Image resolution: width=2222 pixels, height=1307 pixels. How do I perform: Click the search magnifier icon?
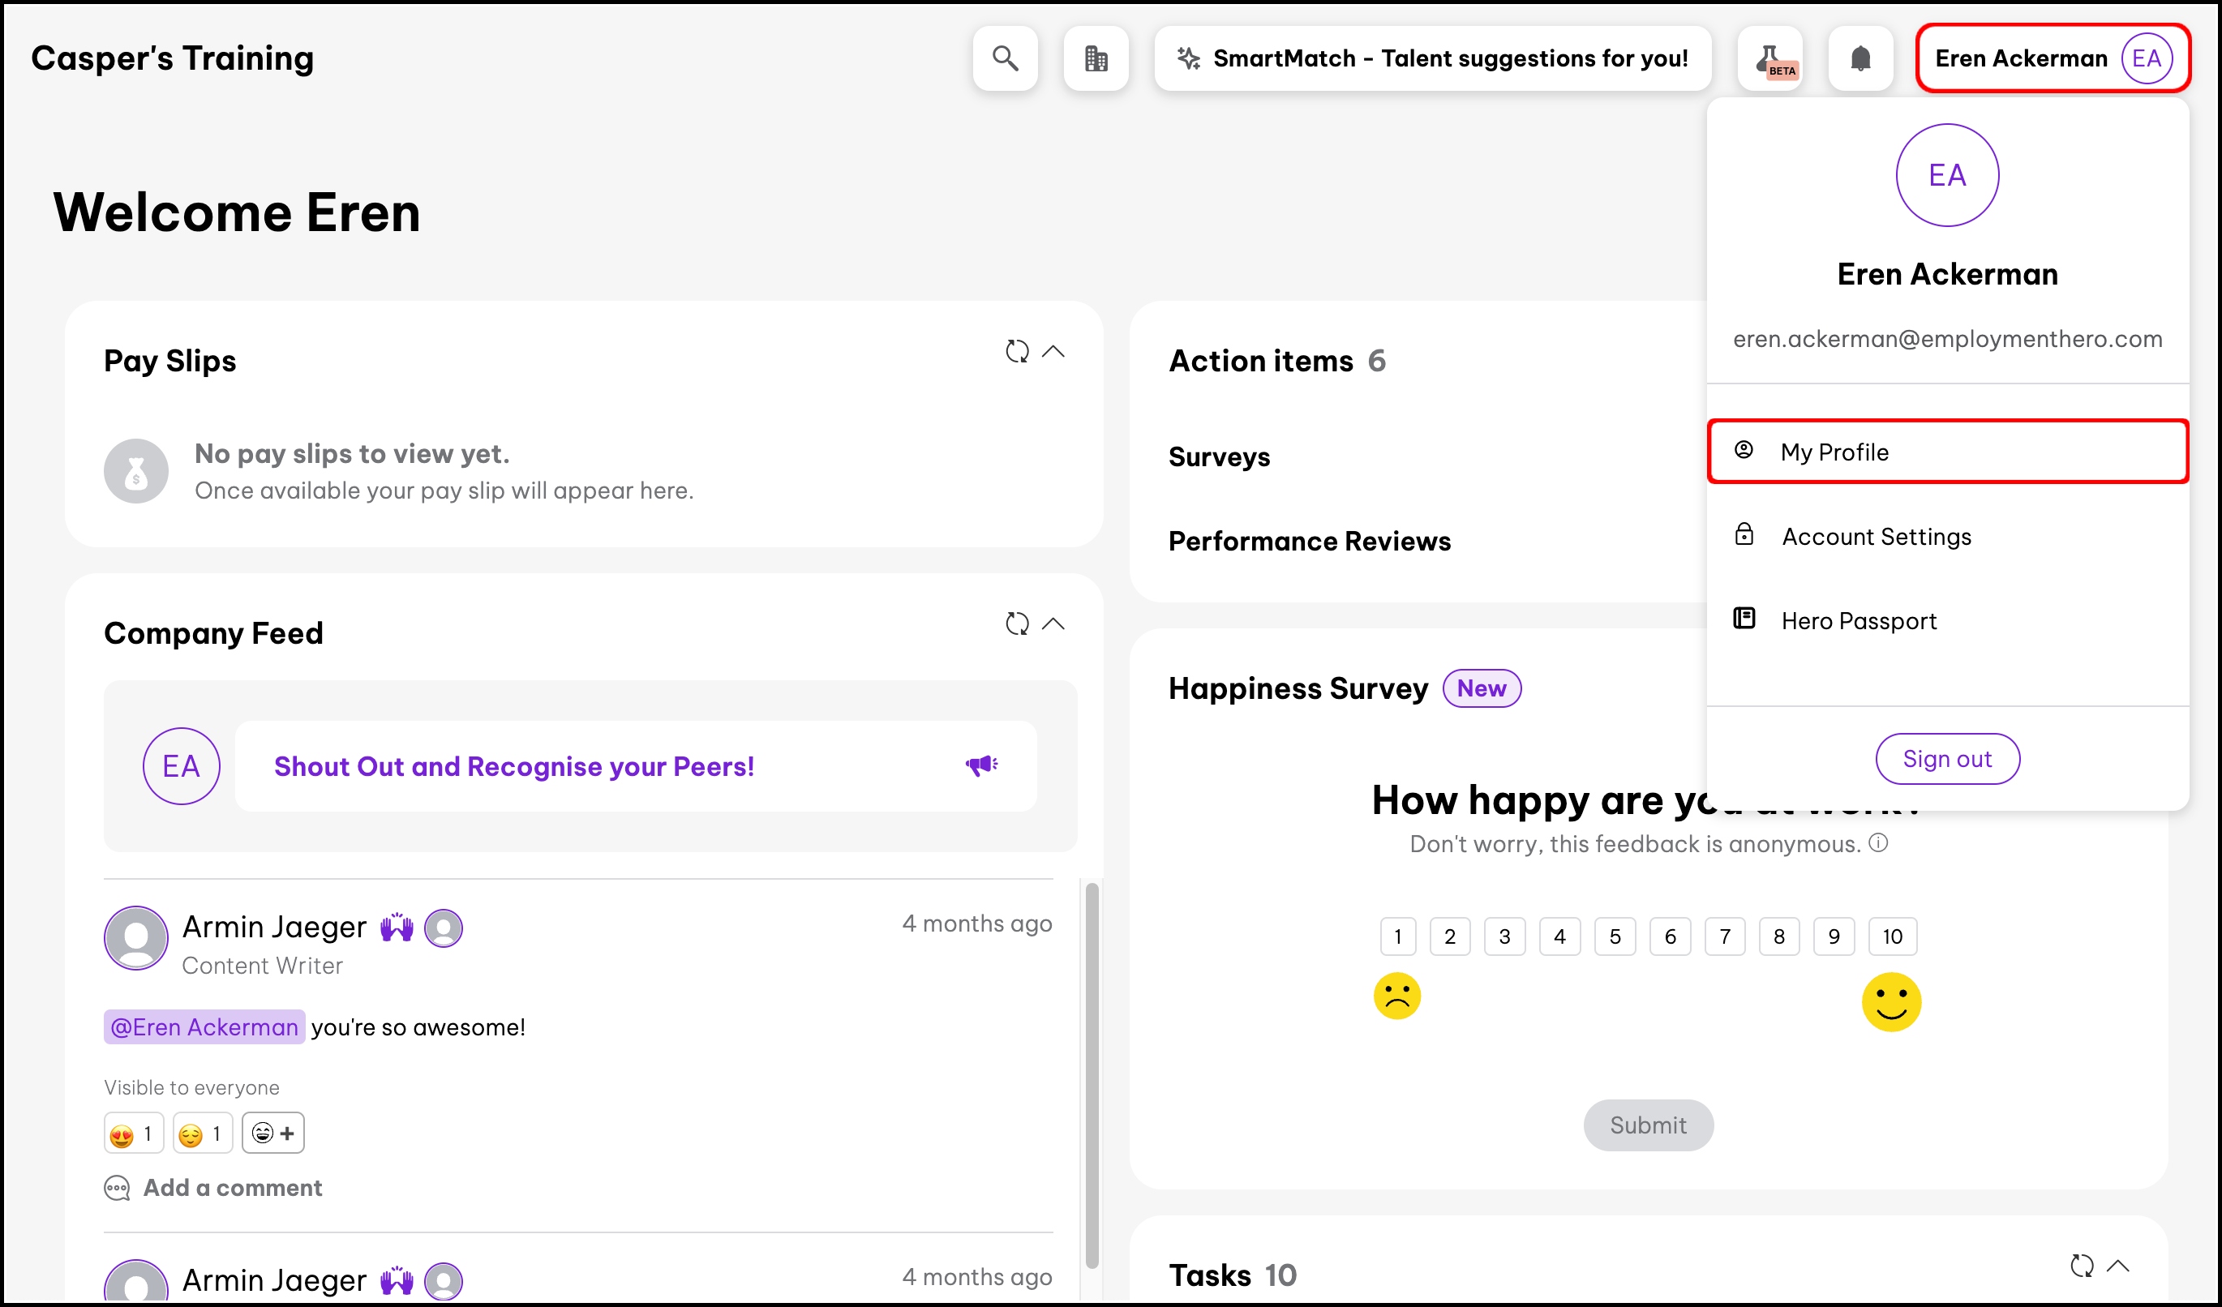1006,58
